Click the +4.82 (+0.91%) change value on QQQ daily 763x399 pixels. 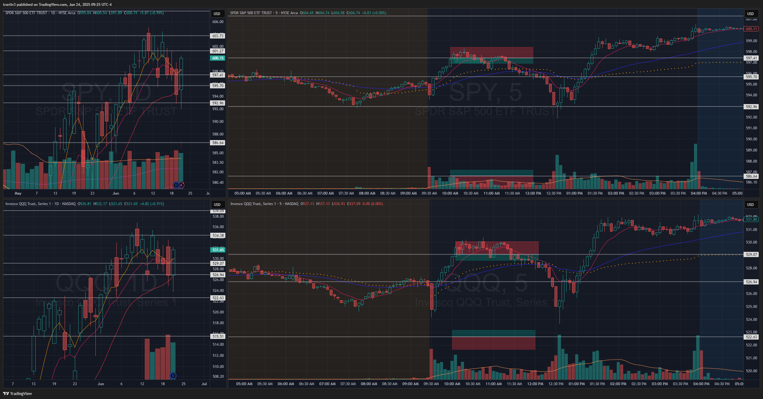pyautogui.click(x=152, y=204)
